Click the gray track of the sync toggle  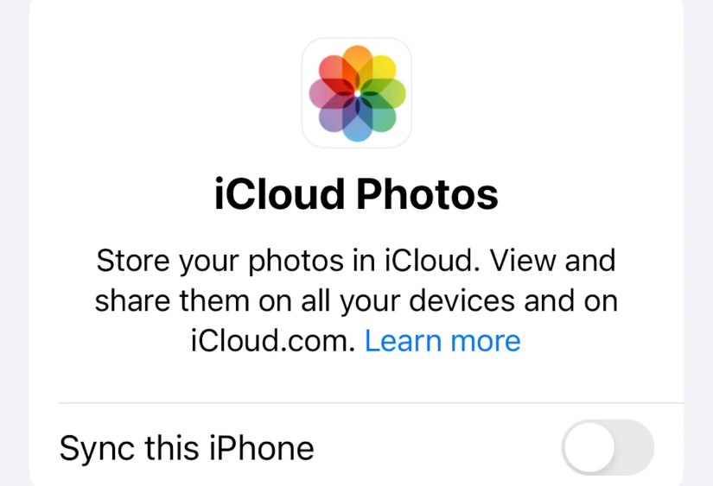[634, 447]
